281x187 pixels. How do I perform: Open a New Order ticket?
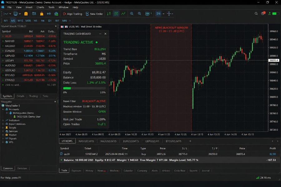point(94,14)
